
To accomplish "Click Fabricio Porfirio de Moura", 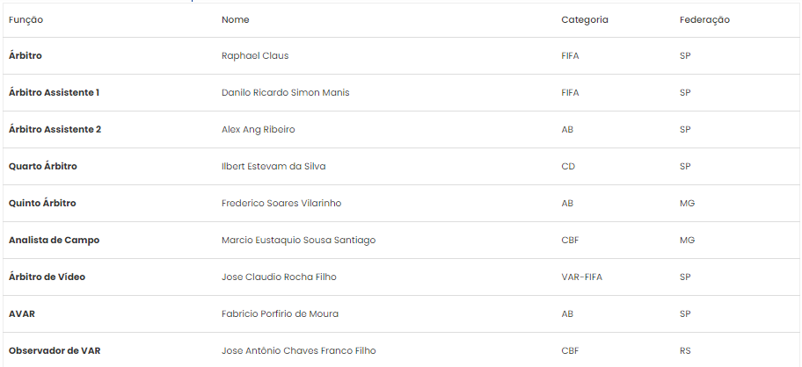I will pos(280,313).
